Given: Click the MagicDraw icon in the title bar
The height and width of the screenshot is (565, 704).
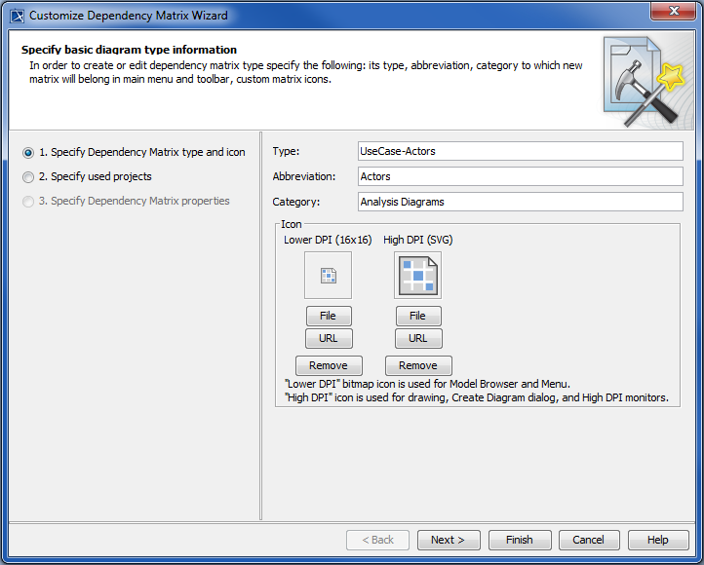Looking at the screenshot, I should [x=17, y=16].
